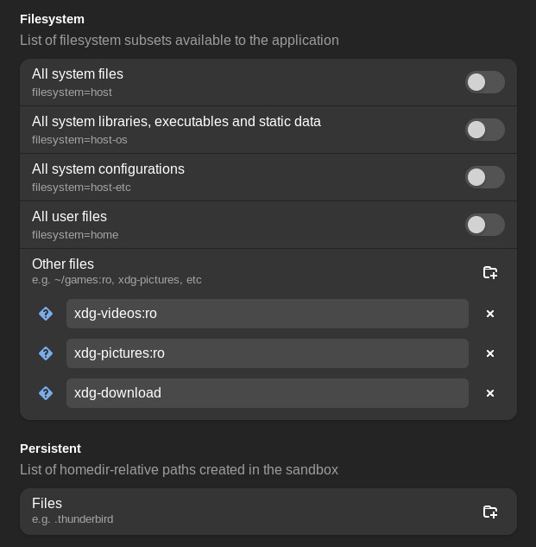Toggle the filesystem=host-os switch

pyautogui.click(x=485, y=130)
